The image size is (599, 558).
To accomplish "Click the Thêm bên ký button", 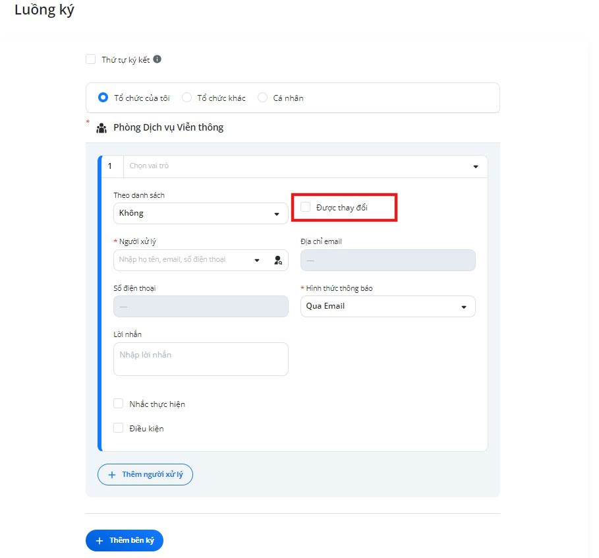I will [x=125, y=540].
